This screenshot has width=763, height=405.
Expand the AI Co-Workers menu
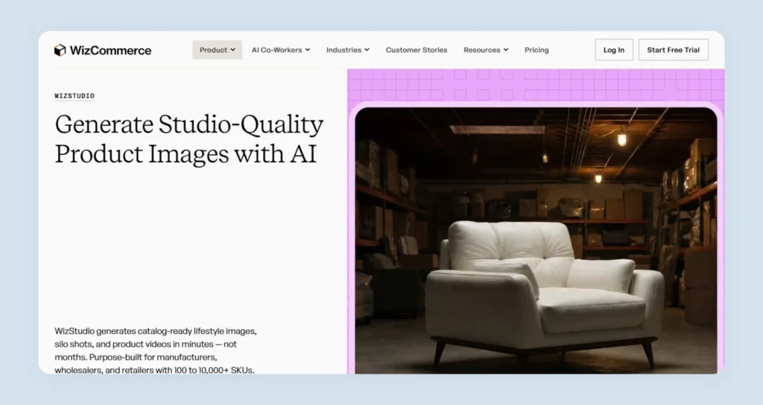[281, 50]
